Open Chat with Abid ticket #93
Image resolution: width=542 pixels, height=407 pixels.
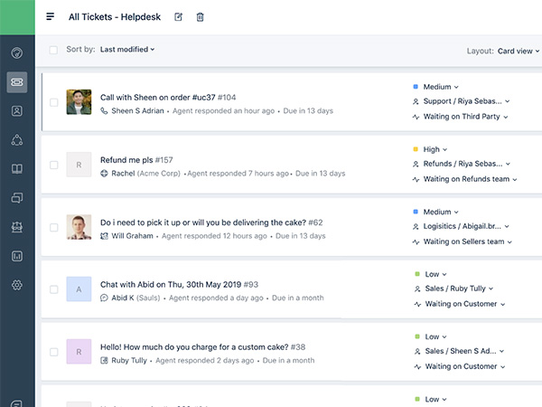point(179,285)
